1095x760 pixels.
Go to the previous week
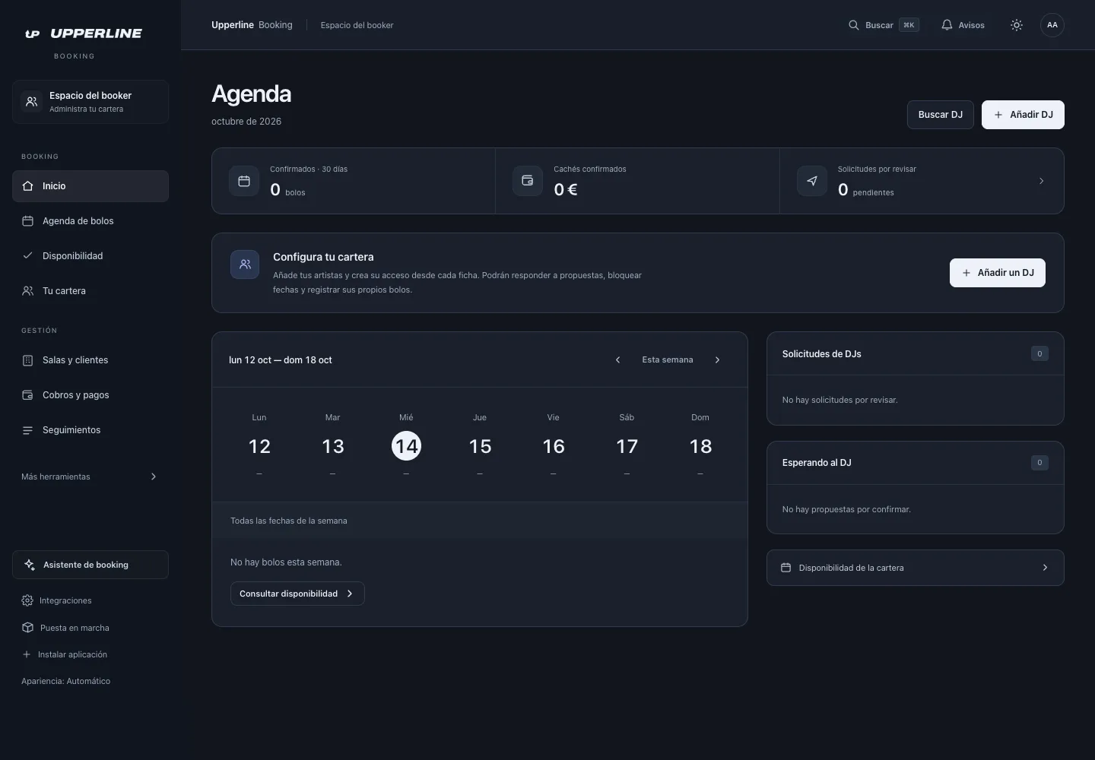[617, 360]
